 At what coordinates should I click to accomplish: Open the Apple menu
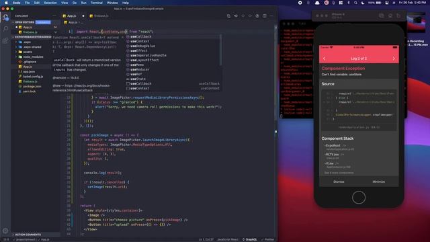click(6, 3)
